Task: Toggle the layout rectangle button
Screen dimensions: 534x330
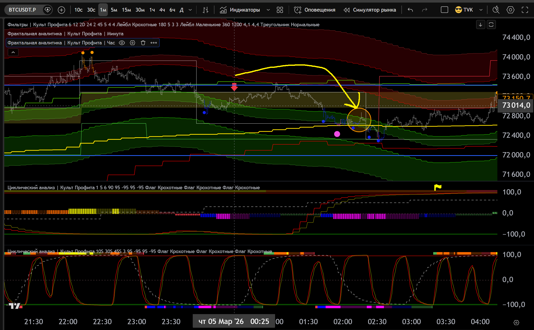Action: click(x=444, y=10)
